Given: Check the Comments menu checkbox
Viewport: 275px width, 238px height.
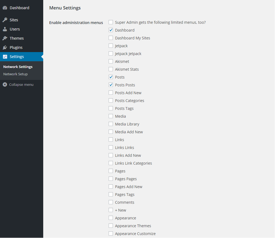Looking at the screenshot, I should (x=111, y=202).
